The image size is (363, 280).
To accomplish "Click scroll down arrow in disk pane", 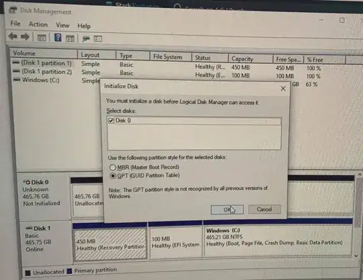I will 356,255.
